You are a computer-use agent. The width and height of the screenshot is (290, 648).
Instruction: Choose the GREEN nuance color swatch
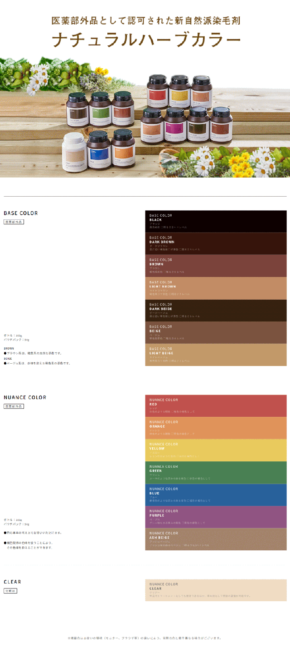(216, 472)
